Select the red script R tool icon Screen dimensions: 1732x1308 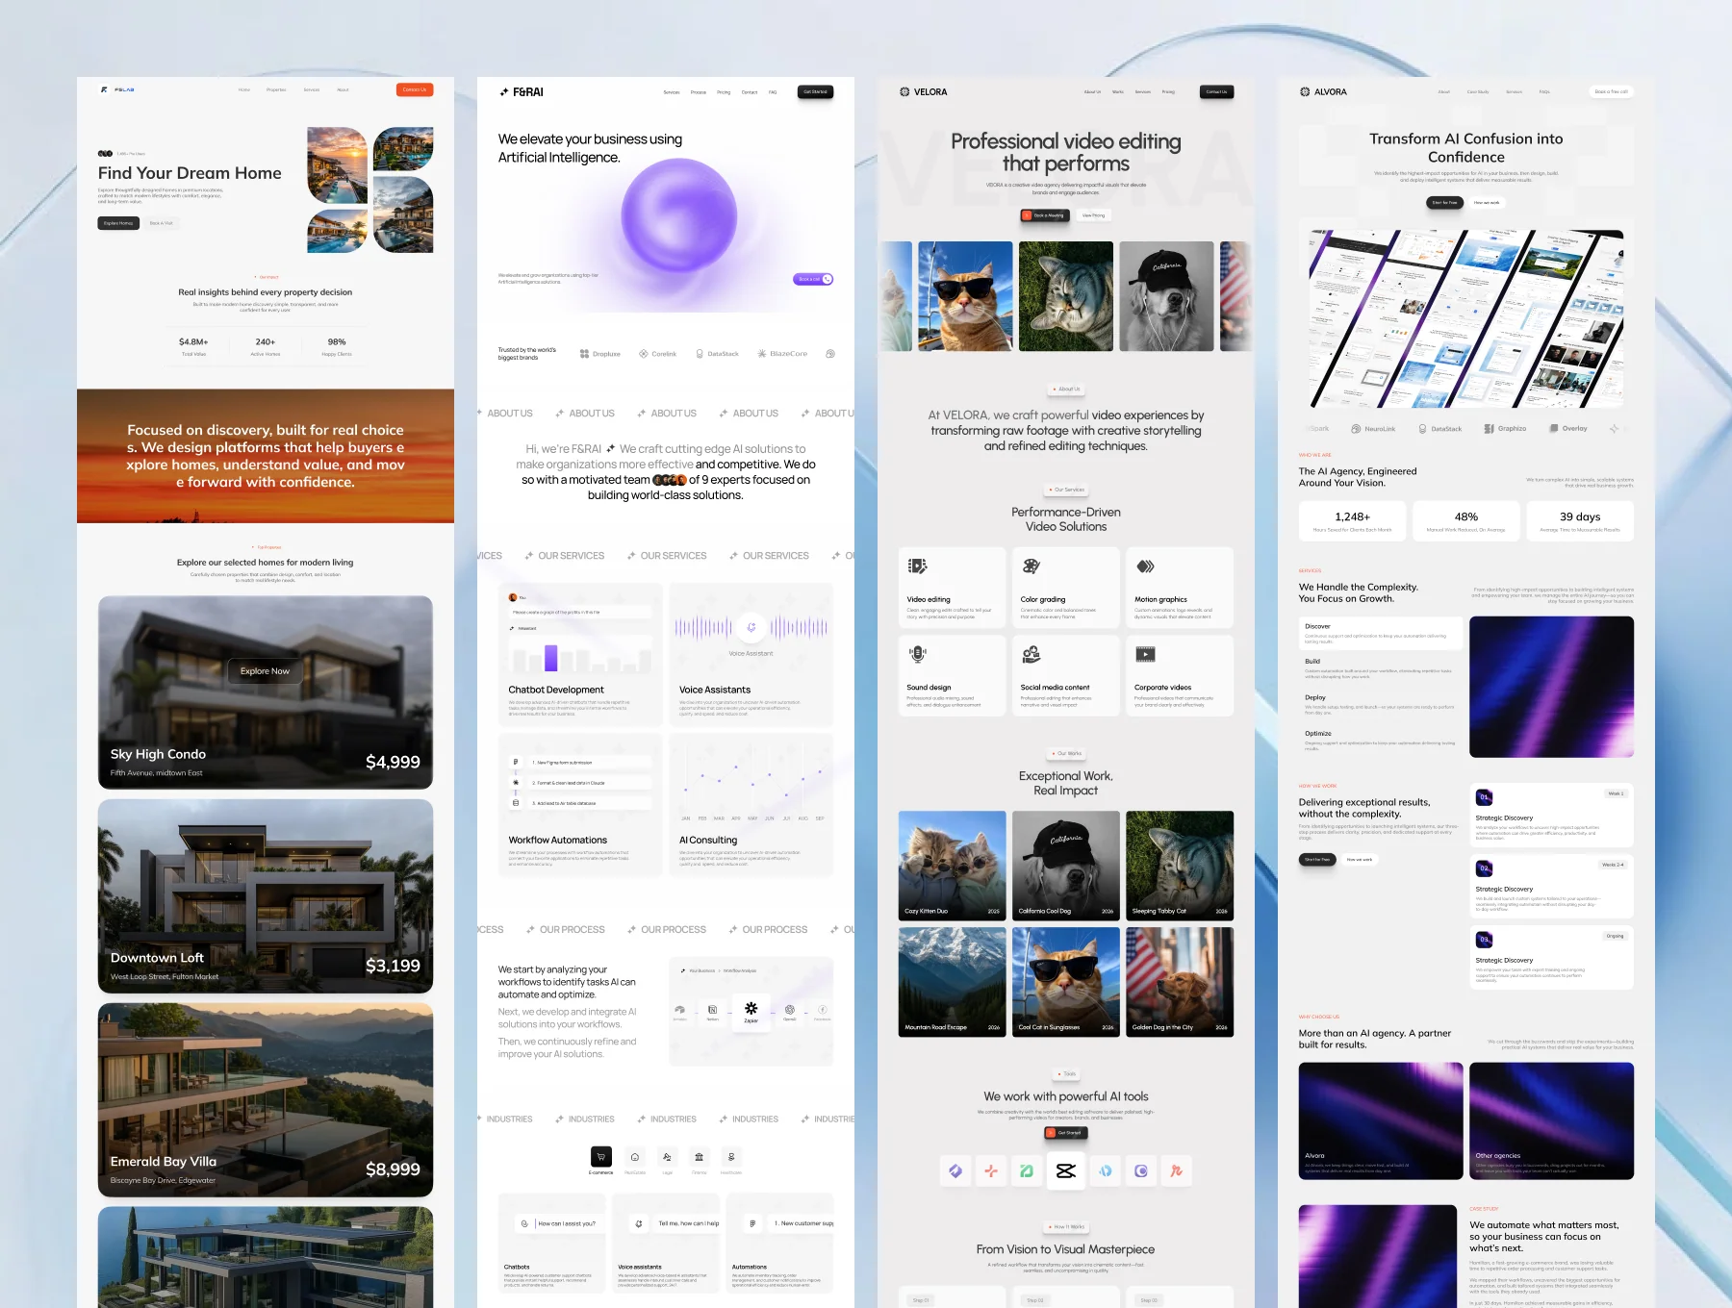(x=1176, y=1170)
